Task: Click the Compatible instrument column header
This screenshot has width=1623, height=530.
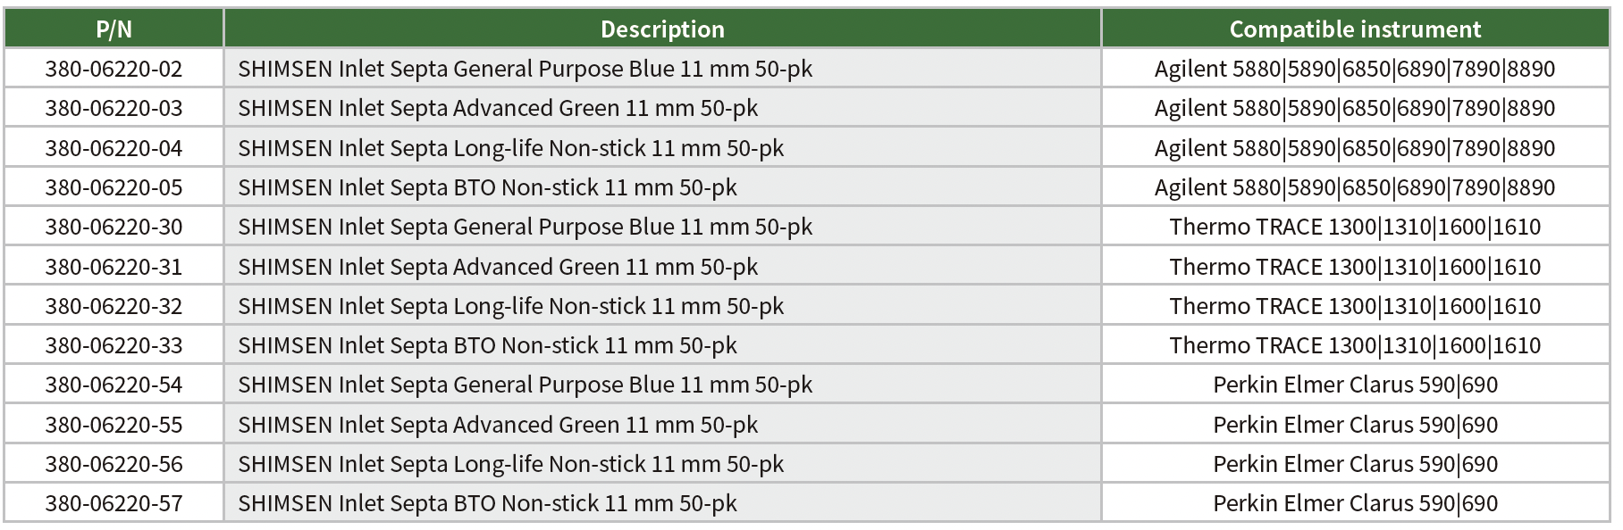Action: tap(1355, 29)
